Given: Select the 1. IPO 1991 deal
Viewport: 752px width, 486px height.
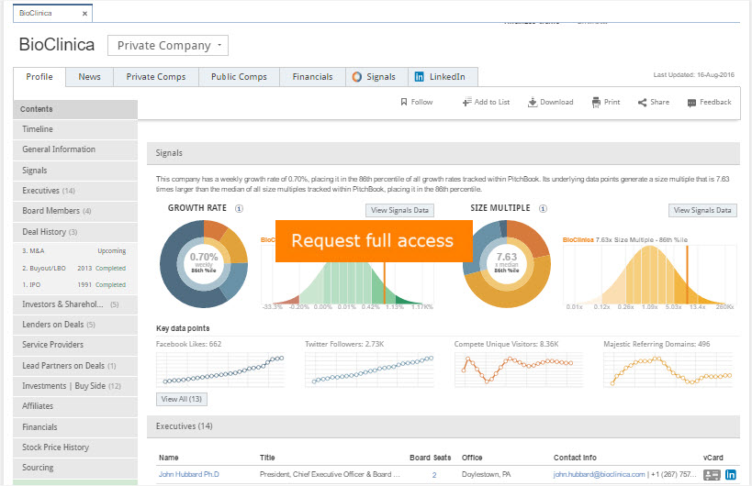Looking at the screenshot, I should point(74,284).
